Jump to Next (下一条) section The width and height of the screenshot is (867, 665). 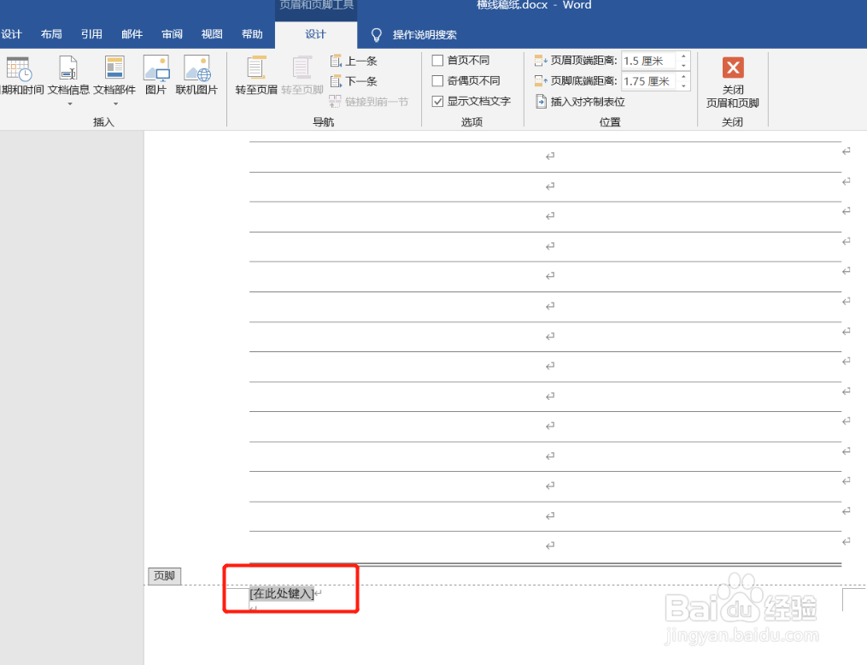point(354,81)
